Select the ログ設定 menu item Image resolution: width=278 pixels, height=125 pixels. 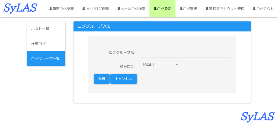coord(162,9)
